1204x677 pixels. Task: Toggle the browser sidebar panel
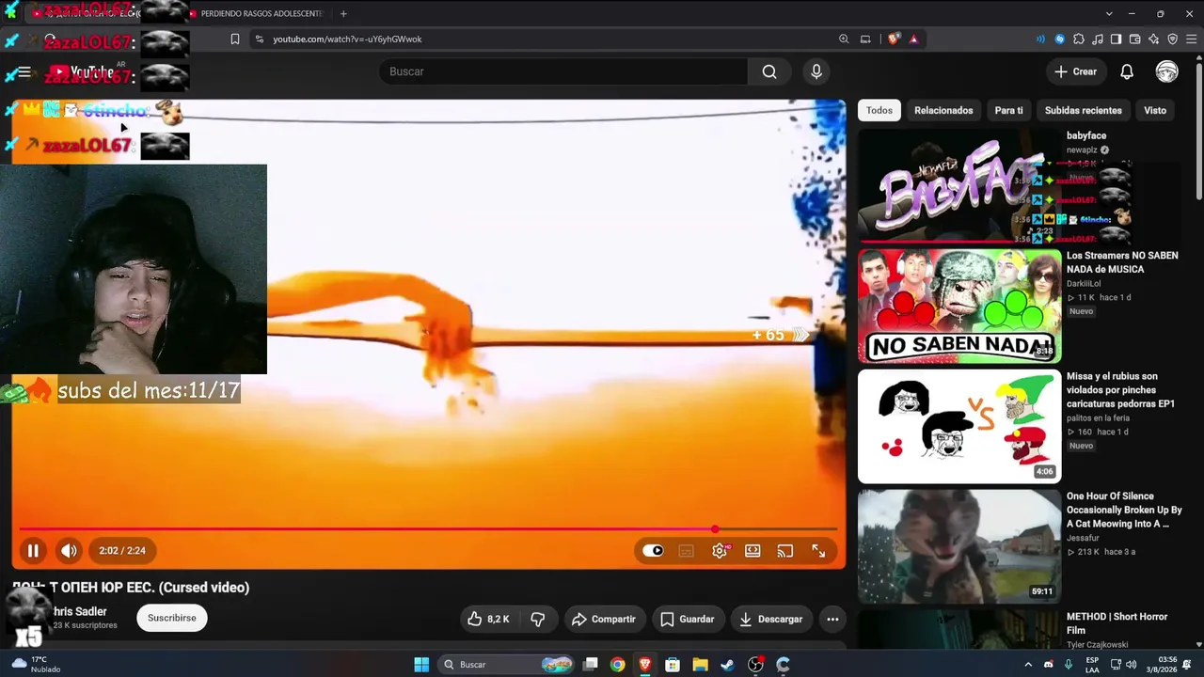pos(1117,39)
